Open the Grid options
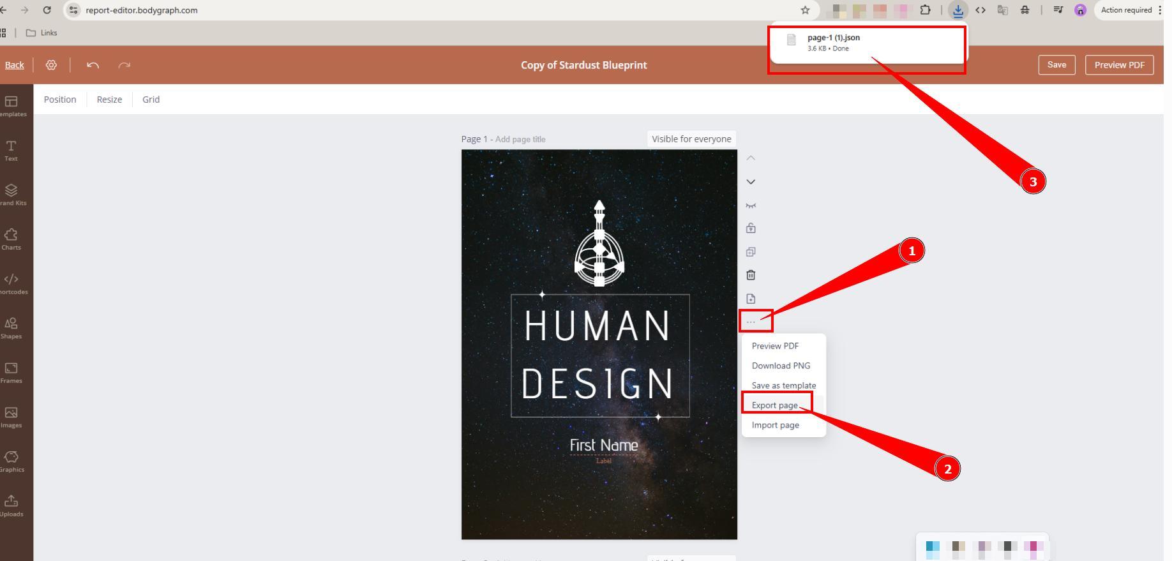Image resolution: width=1172 pixels, height=561 pixels. point(151,100)
